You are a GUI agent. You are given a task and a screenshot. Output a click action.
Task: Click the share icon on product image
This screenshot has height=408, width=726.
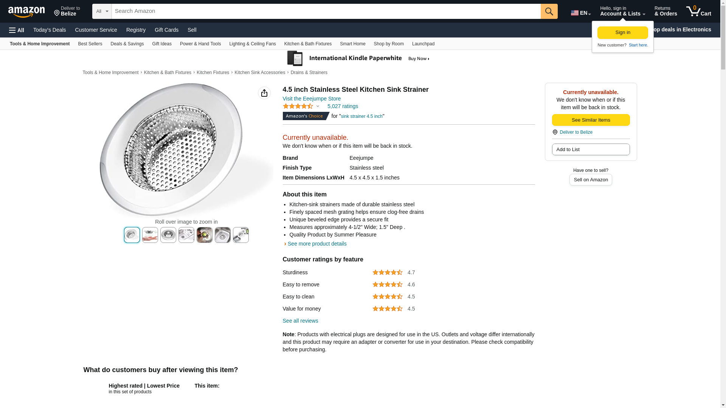(x=264, y=93)
